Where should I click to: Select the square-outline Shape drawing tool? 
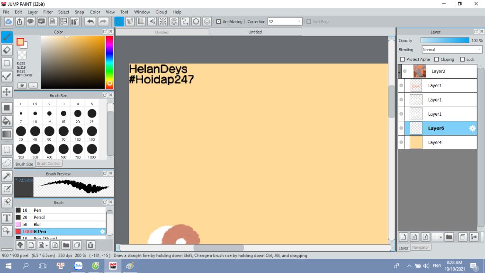click(x=7, y=64)
